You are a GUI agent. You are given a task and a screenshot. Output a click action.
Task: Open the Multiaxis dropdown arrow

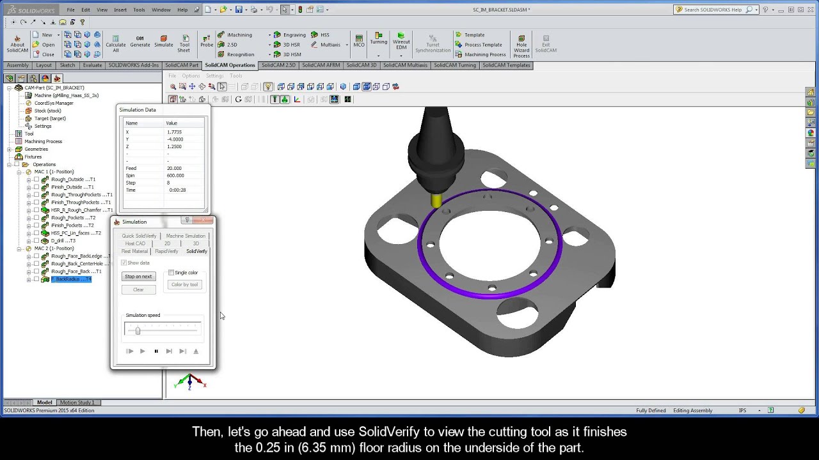[x=346, y=45]
